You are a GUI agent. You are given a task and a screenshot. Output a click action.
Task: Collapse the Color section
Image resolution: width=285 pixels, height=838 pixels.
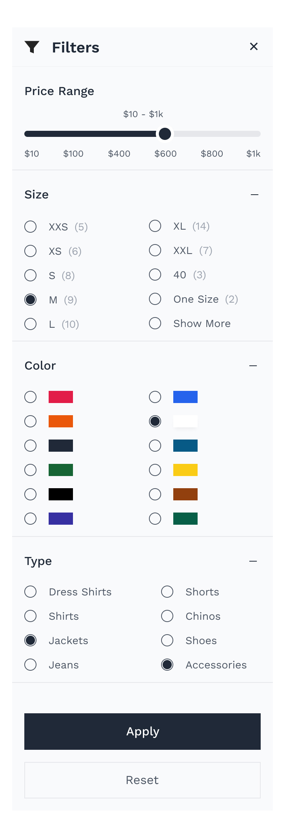click(x=253, y=366)
